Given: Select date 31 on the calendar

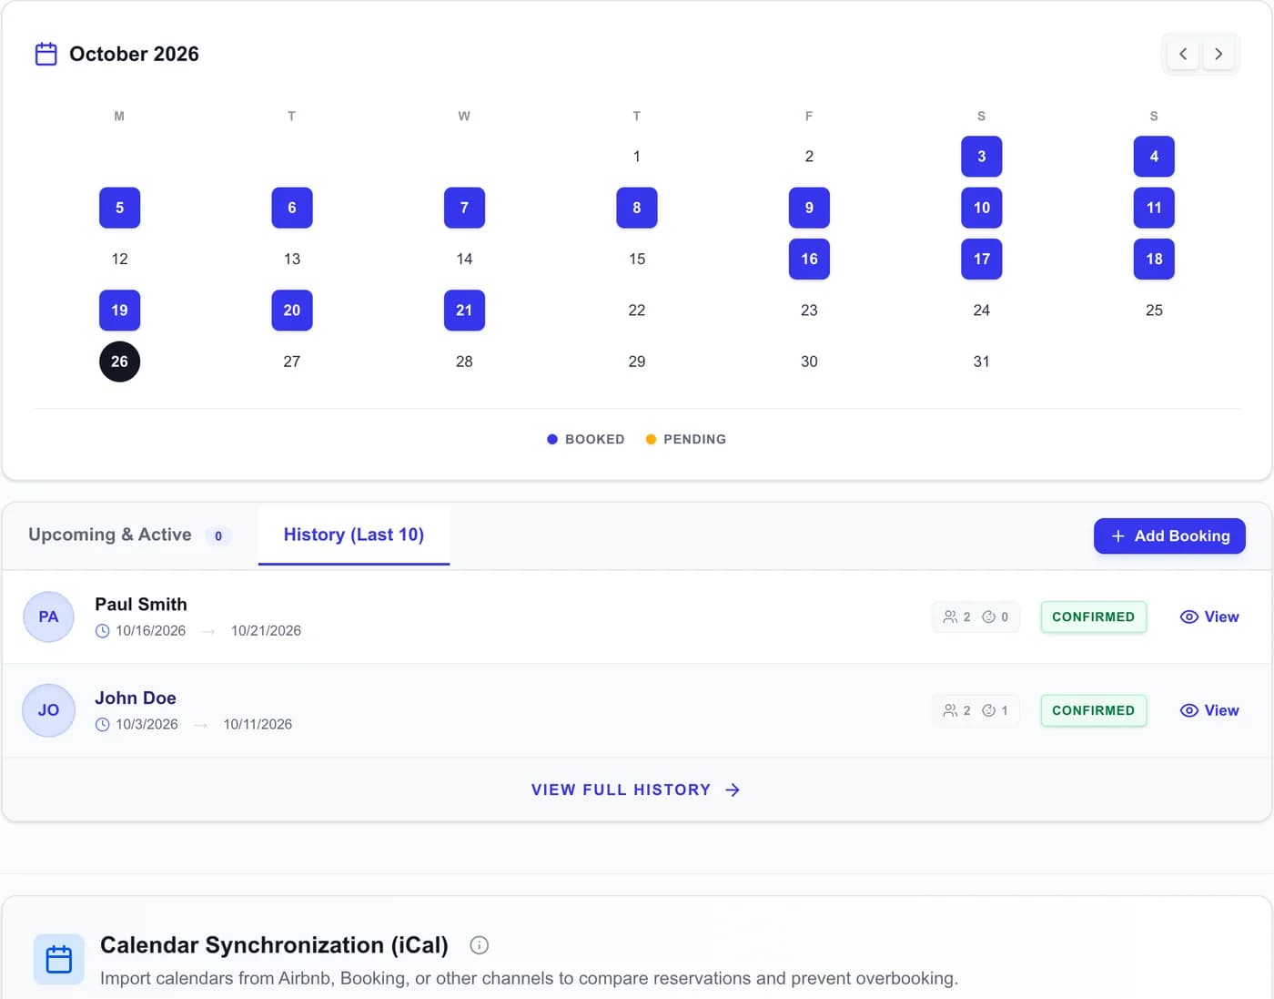Looking at the screenshot, I should point(981,362).
